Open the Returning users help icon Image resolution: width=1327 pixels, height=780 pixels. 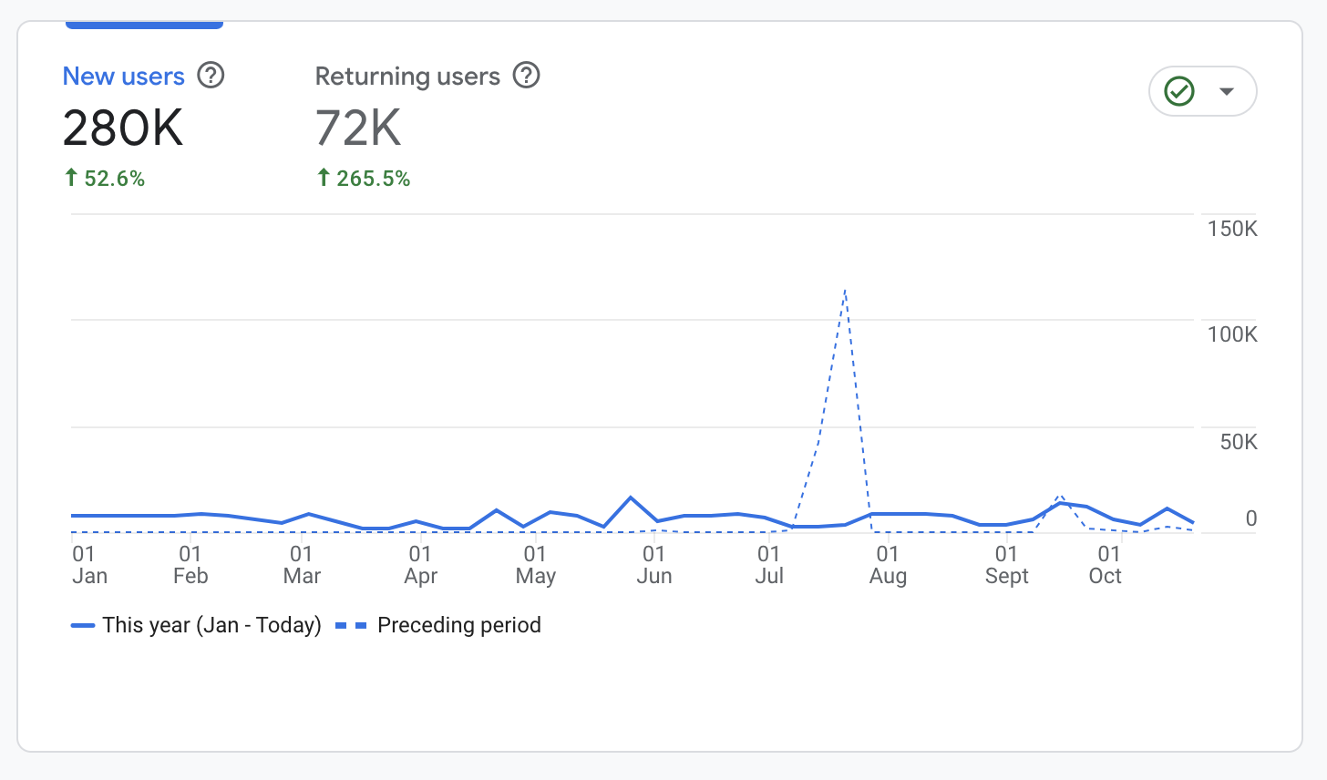click(527, 76)
